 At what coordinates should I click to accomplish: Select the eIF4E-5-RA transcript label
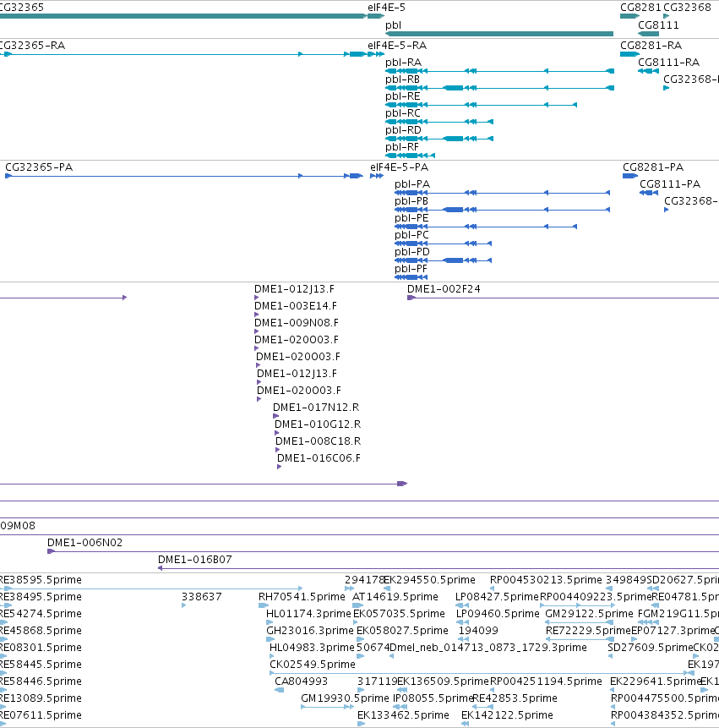click(x=397, y=46)
